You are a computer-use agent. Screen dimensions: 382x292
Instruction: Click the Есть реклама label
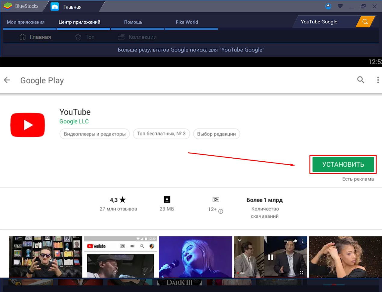coord(358,179)
